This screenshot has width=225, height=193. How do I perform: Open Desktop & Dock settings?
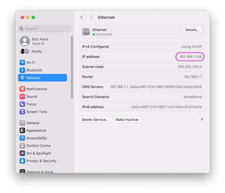42,171
